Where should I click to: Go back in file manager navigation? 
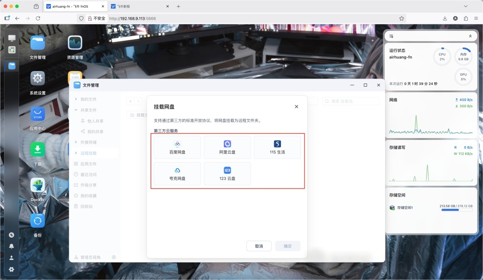coord(131,101)
